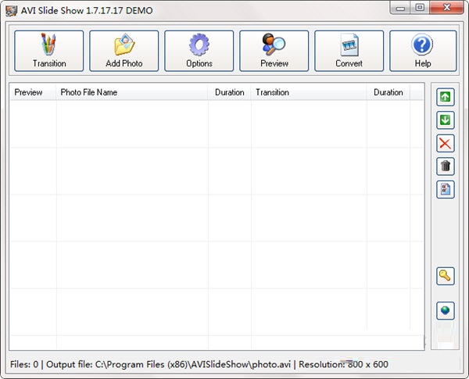Click the photo Duration column header
The image size is (469, 379).
(229, 92)
